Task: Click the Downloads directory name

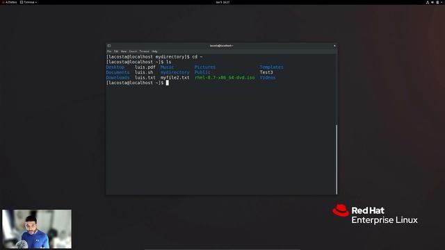Action: [118, 77]
